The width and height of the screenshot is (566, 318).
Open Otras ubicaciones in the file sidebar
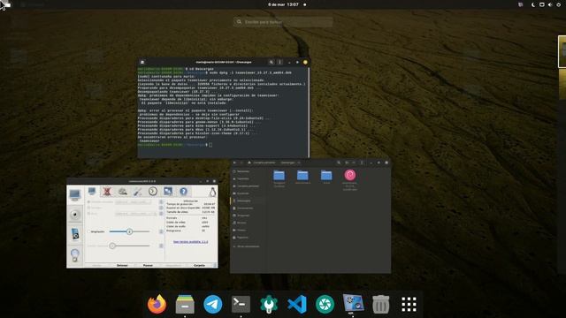248,246
